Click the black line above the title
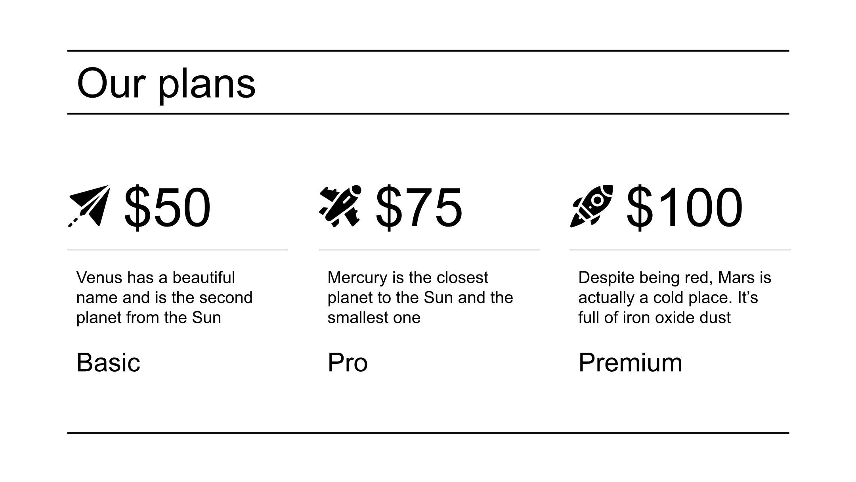 [428, 51]
